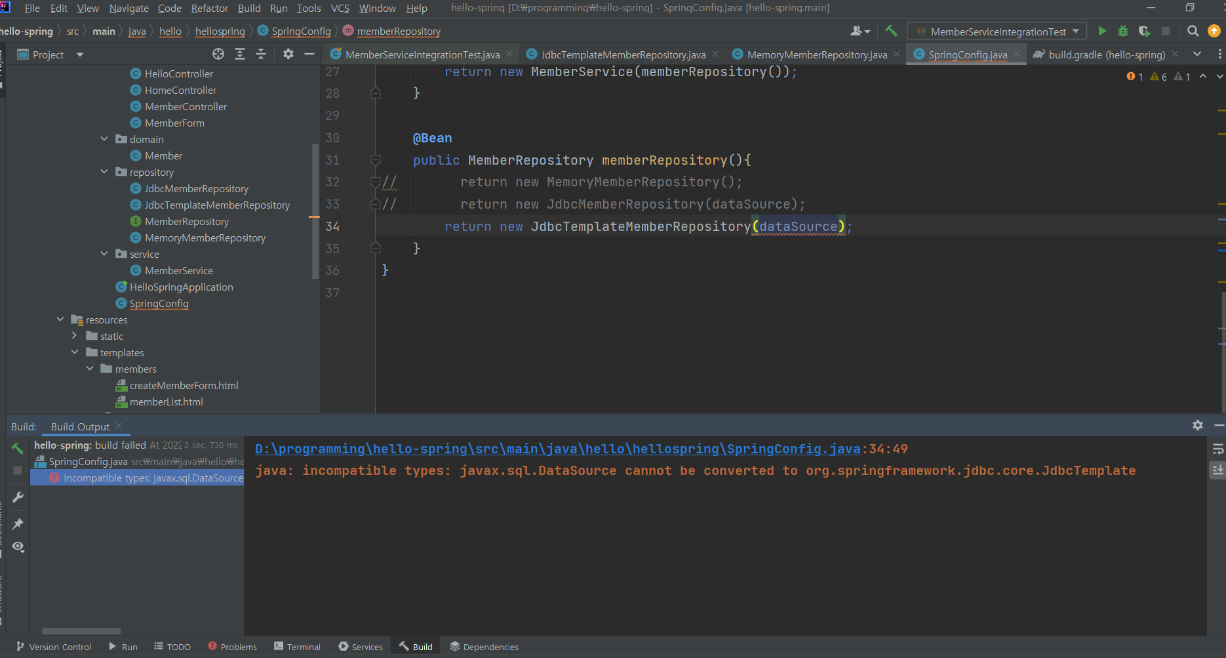Click the Build tree horizontal scrollbar
This screenshot has height=658, width=1226.
coord(81,631)
